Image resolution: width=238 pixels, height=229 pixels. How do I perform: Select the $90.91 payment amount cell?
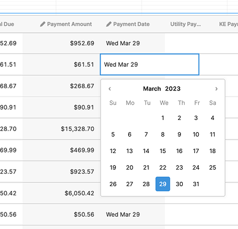pyautogui.click(x=61, y=108)
